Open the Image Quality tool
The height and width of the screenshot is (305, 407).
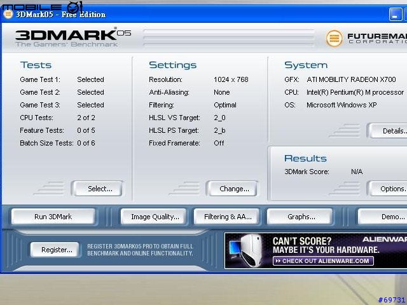pos(154,217)
